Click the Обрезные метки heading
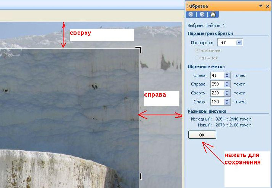 [206, 67]
